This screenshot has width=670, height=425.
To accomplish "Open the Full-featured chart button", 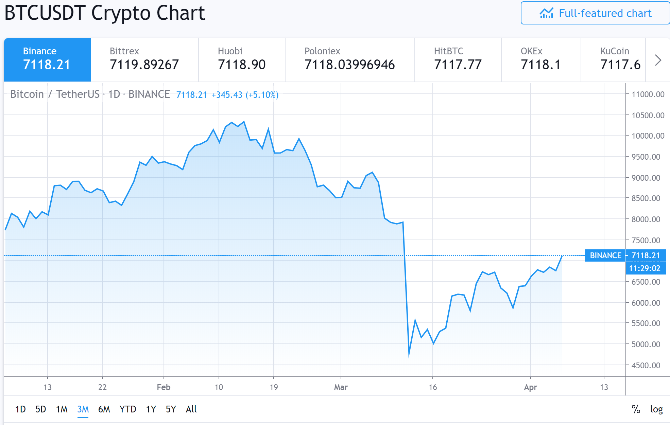I will pyautogui.click(x=595, y=13).
